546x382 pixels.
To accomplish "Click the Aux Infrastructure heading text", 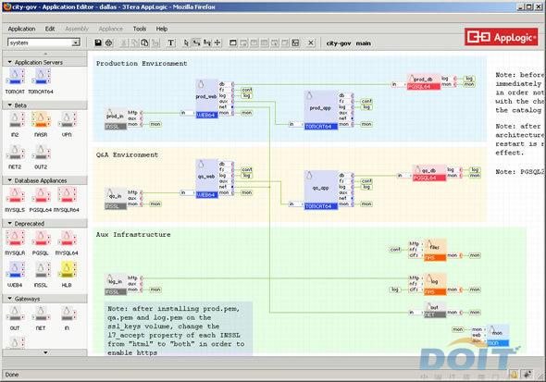I will coord(133,235).
